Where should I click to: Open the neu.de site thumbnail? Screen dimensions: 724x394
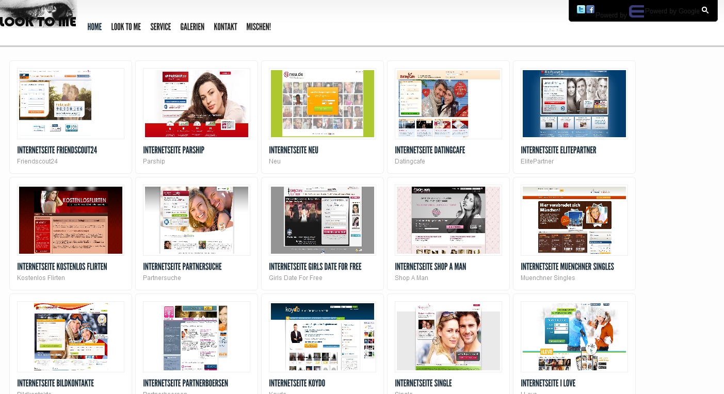[x=323, y=104]
